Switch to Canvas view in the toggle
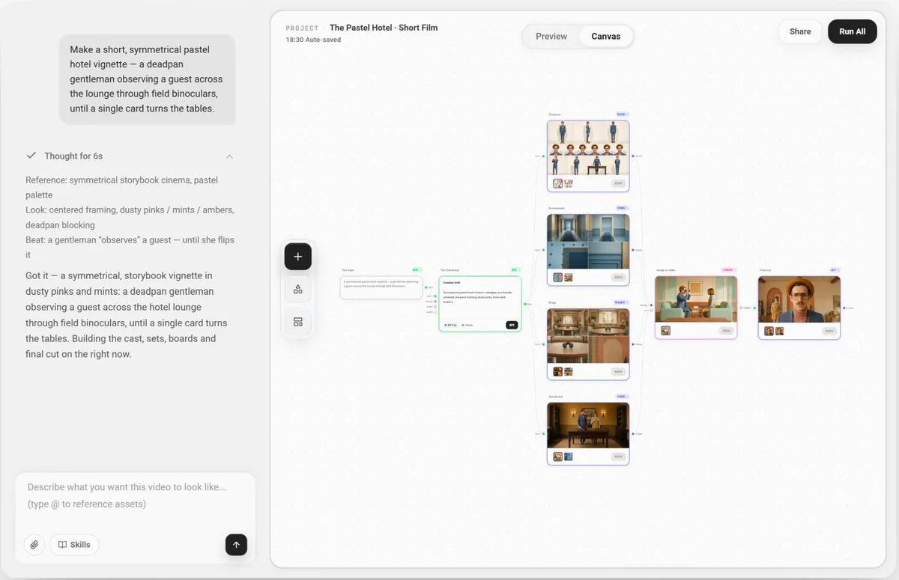This screenshot has height=580, width=899. tap(606, 36)
